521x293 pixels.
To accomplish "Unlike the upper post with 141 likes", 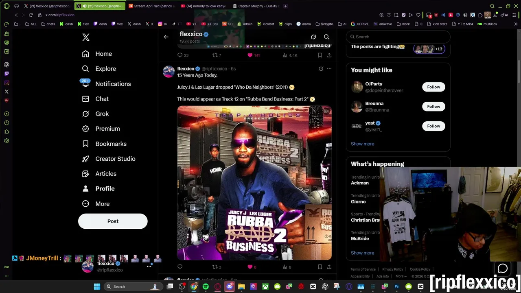I will tap(254, 55).
